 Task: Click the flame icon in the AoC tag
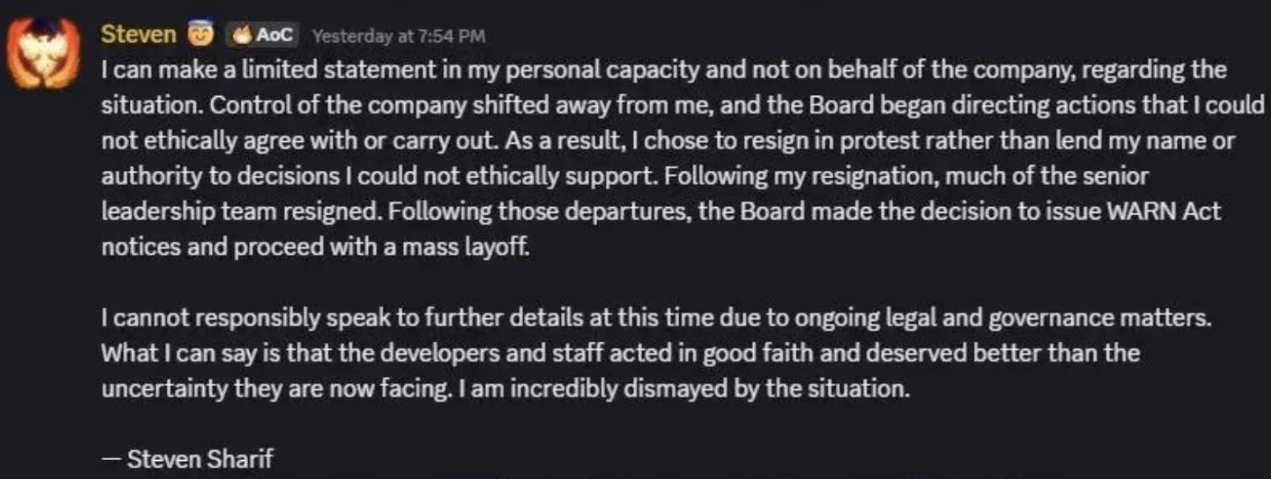pos(241,34)
